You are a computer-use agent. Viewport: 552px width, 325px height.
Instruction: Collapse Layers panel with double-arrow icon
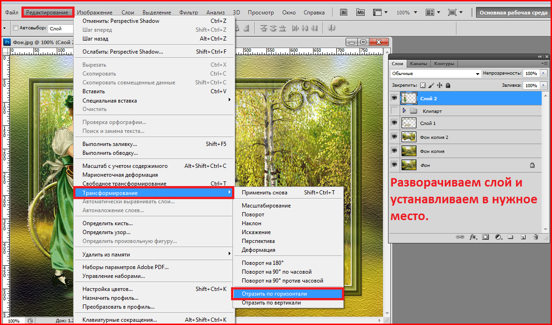[x=540, y=56]
